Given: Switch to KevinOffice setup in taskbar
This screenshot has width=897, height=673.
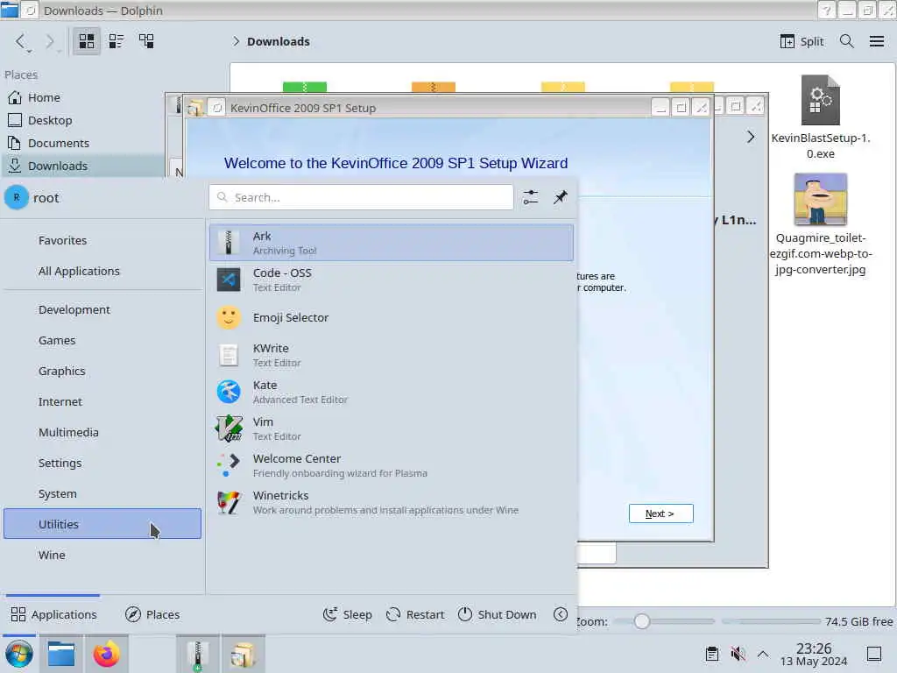Looking at the screenshot, I should (244, 654).
